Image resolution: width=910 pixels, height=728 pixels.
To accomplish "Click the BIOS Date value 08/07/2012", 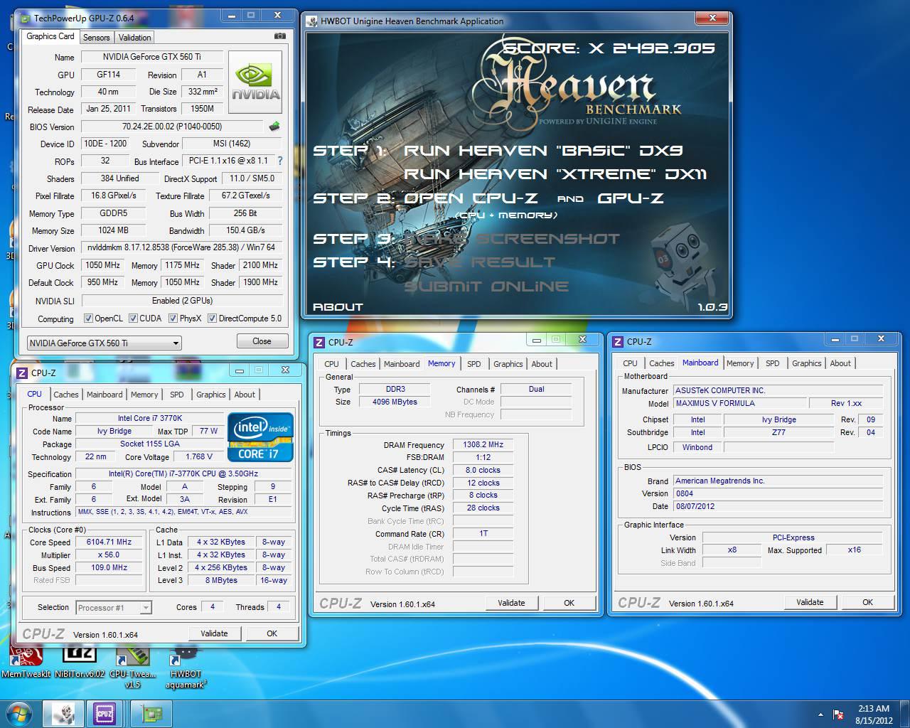I will click(x=778, y=507).
